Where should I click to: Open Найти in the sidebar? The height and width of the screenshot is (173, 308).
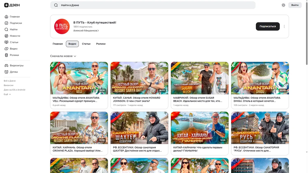click(11, 29)
